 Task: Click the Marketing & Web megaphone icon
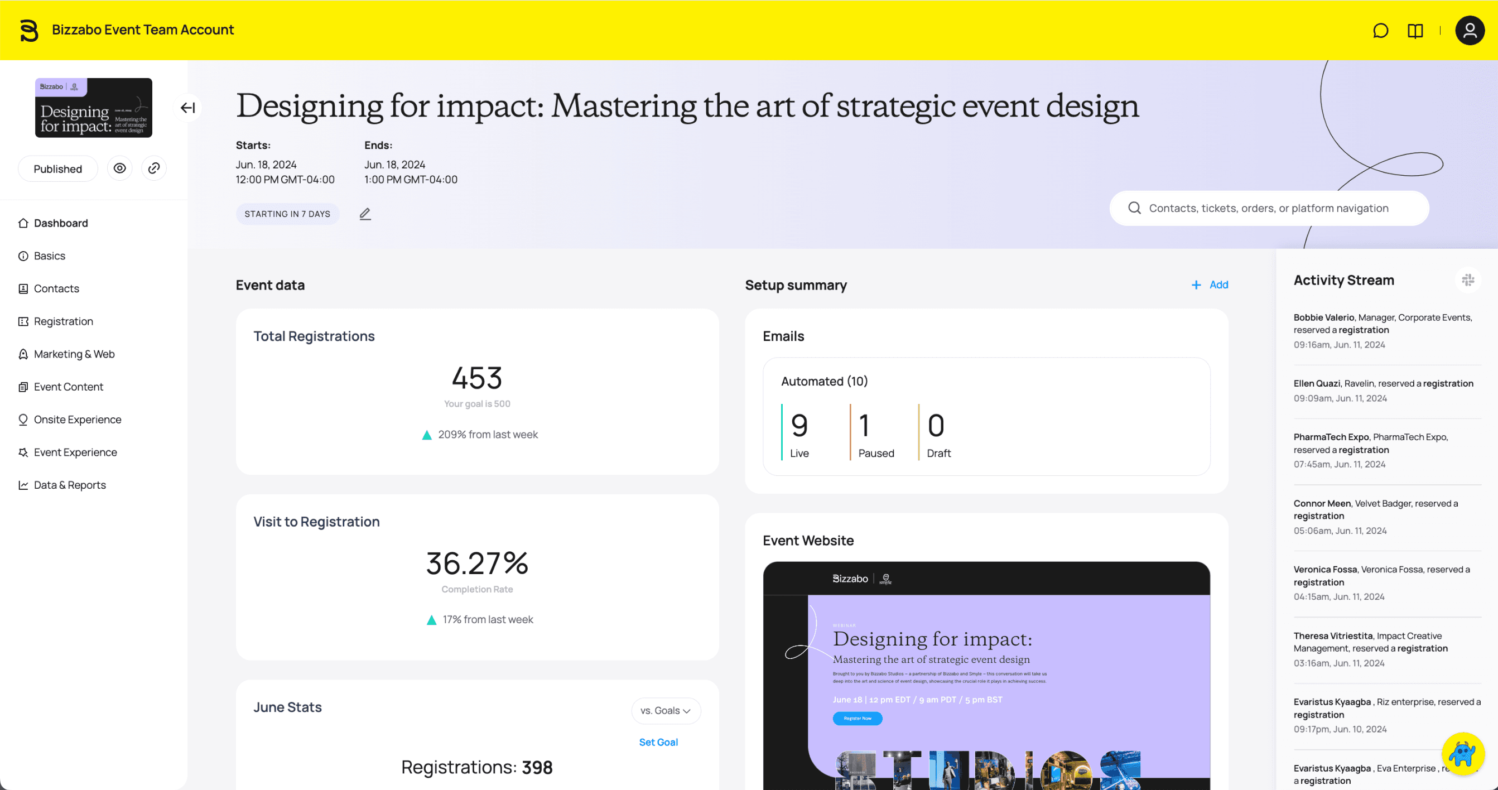point(23,354)
